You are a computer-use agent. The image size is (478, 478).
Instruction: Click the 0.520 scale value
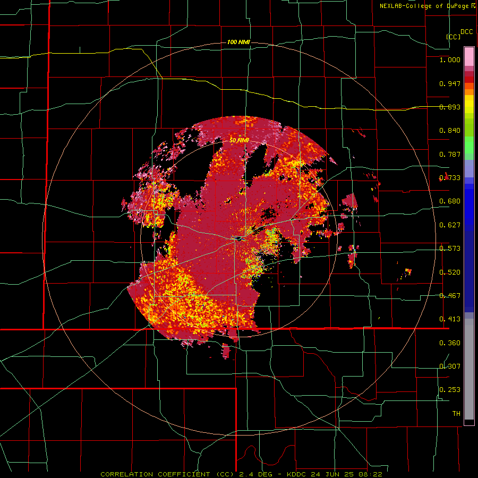click(x=450, y=272)
